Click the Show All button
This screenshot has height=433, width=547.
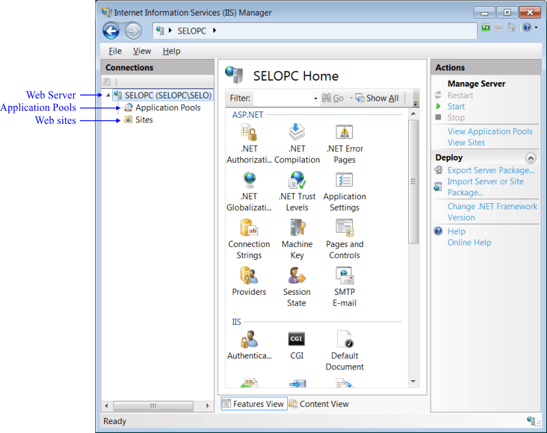377,99
